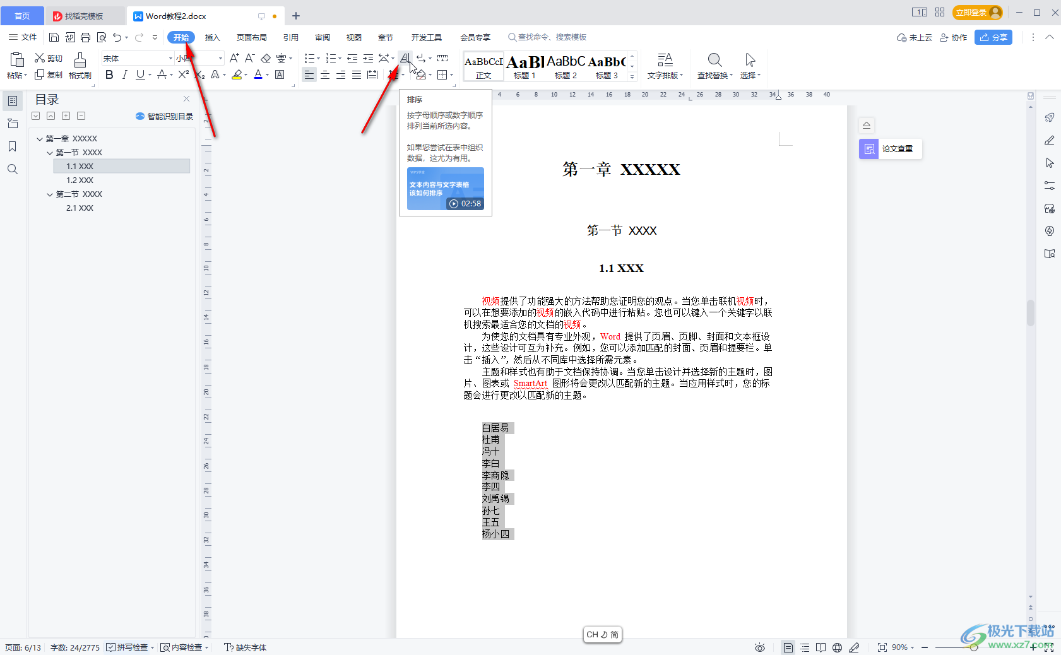
Task: Apply superscript formatting
Action: point(183,74)
